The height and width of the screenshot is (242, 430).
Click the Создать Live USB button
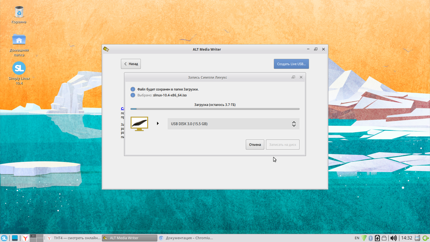(x=291, y=64)
